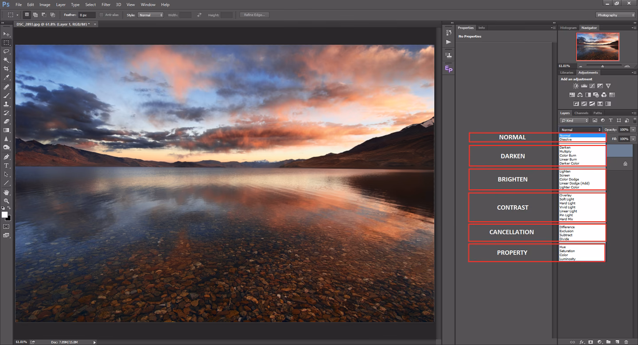Toggle the pixel layers filter icon
This screenshot has width=638, height=345.
pos(595,120)
